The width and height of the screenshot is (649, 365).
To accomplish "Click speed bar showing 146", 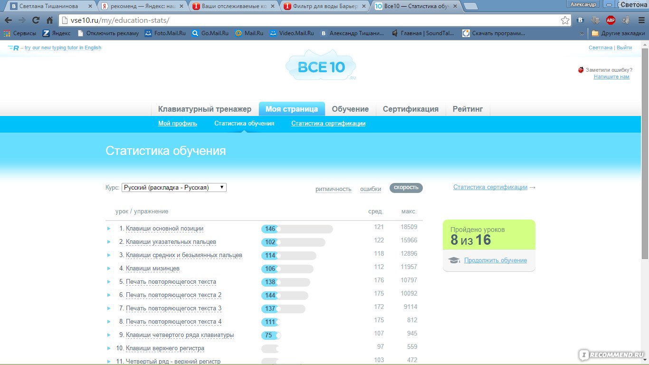I will [x=297, y=229].
